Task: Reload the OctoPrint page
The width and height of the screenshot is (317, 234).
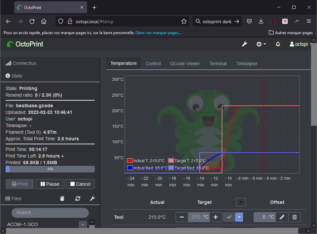Action: point(32,22)
